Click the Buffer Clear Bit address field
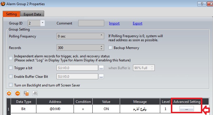The height and width of the screenshot is (115, 213). click(77, 76)
